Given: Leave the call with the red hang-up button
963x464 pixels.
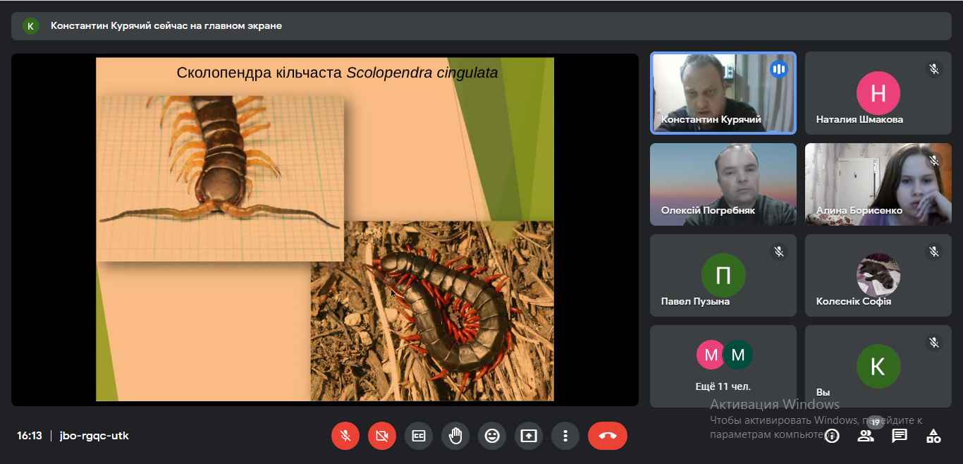Looking at the screenshot, I should [x=607, y=436].
